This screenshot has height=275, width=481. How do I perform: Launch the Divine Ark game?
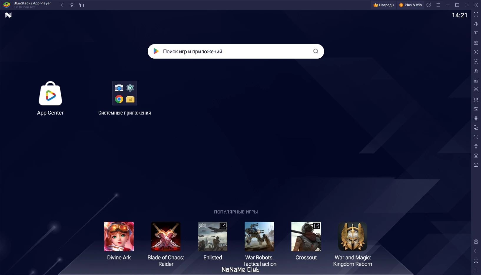(x=119, y=241)
